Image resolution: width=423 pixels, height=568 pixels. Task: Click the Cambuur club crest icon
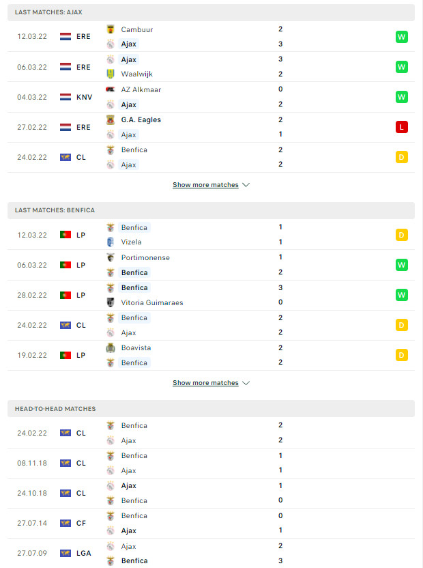pos(111,29)
